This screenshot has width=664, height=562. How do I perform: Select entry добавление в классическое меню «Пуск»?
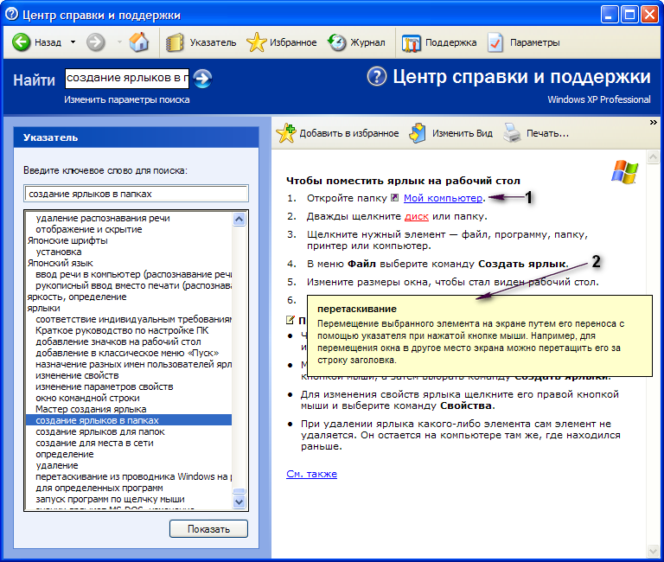pyautogui.click(x=127, y=353)
